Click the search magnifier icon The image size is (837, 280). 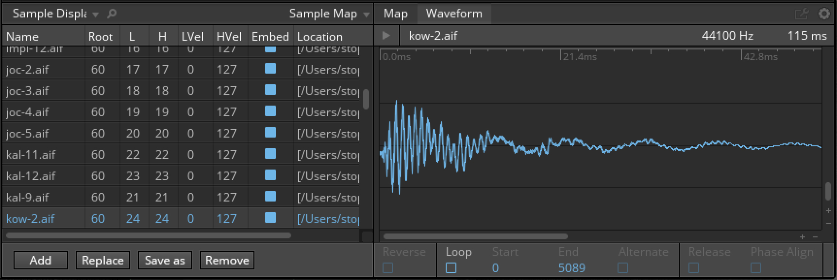[x=111, y=14]
